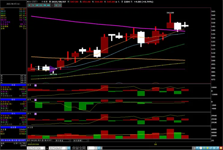Switch to 5-minute timeframe
The width and height of the screenshot is (223, 150).
33,5
